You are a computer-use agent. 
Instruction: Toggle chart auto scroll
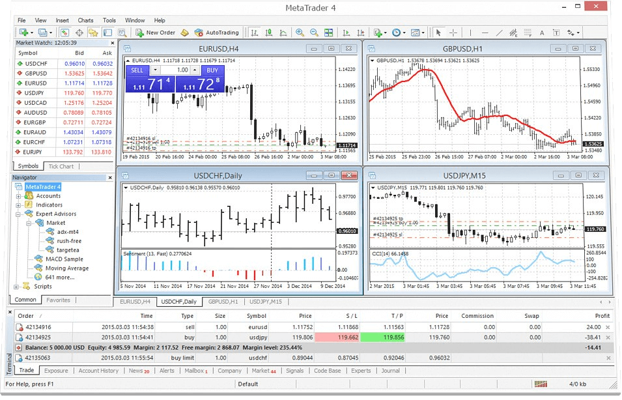point(346,32)
